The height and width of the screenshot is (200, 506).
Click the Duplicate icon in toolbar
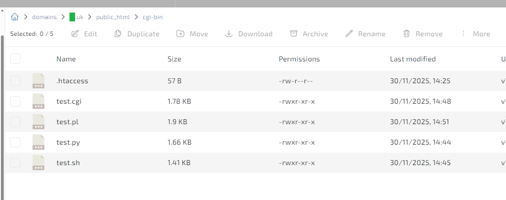pos(118,34)
